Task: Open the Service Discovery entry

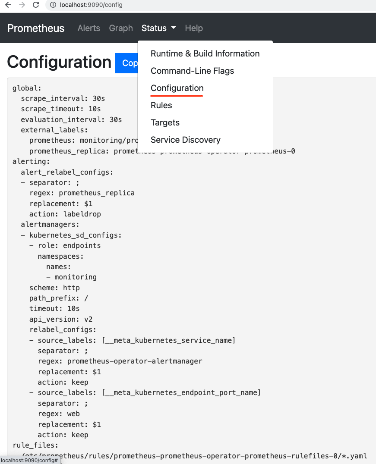Action: coord(186,140)
